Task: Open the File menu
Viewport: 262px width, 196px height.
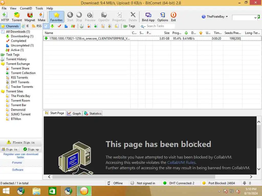Action: (x=4, y=8)
